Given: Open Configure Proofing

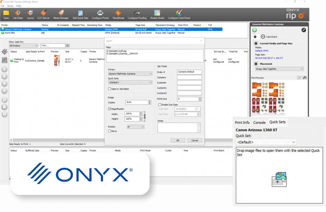Looking at the screenshot, I should [137, 15].
